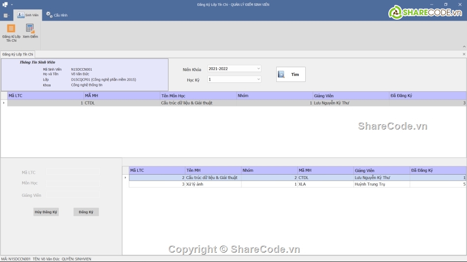Open the quick access toolbar dropdown arrow
The width and height of the screenshot is (467, 262).
point(12,4)
